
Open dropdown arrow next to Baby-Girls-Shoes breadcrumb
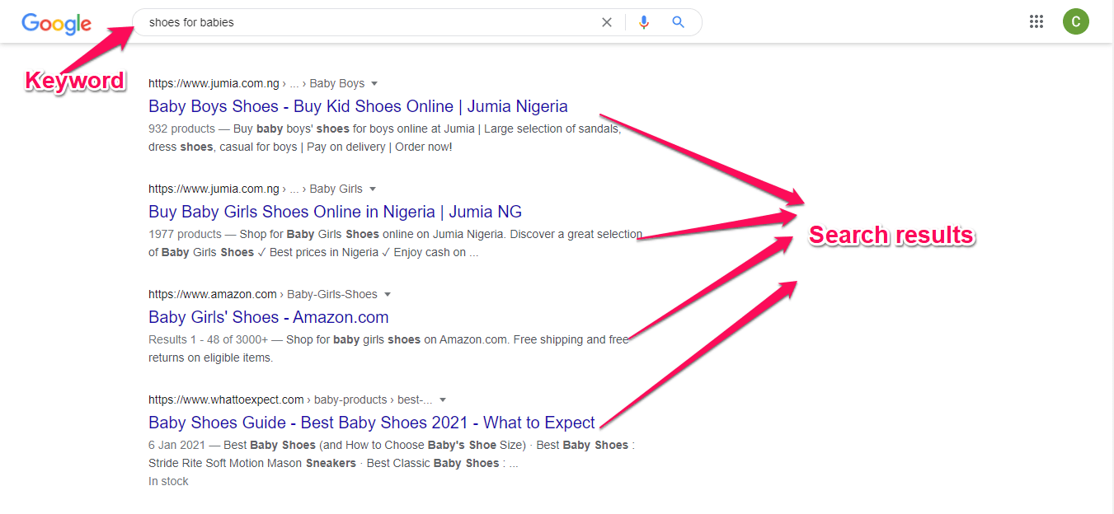pos(388,294)
